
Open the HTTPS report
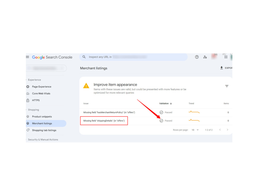click(36, 100)
